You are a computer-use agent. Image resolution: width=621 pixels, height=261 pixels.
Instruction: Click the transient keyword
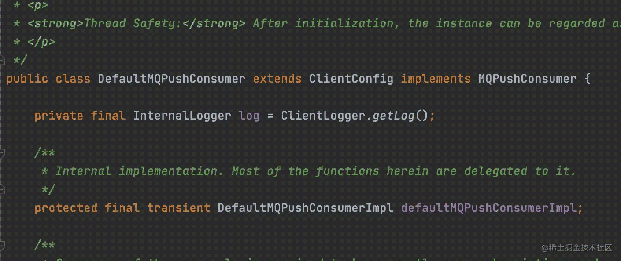coord(178,208)
